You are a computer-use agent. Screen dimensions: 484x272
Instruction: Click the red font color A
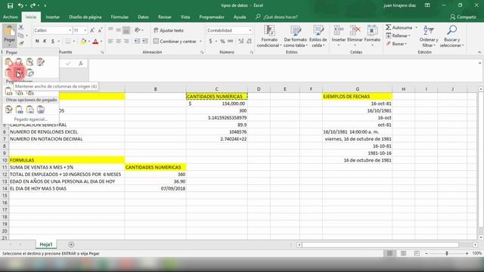[x=95, y=41]
